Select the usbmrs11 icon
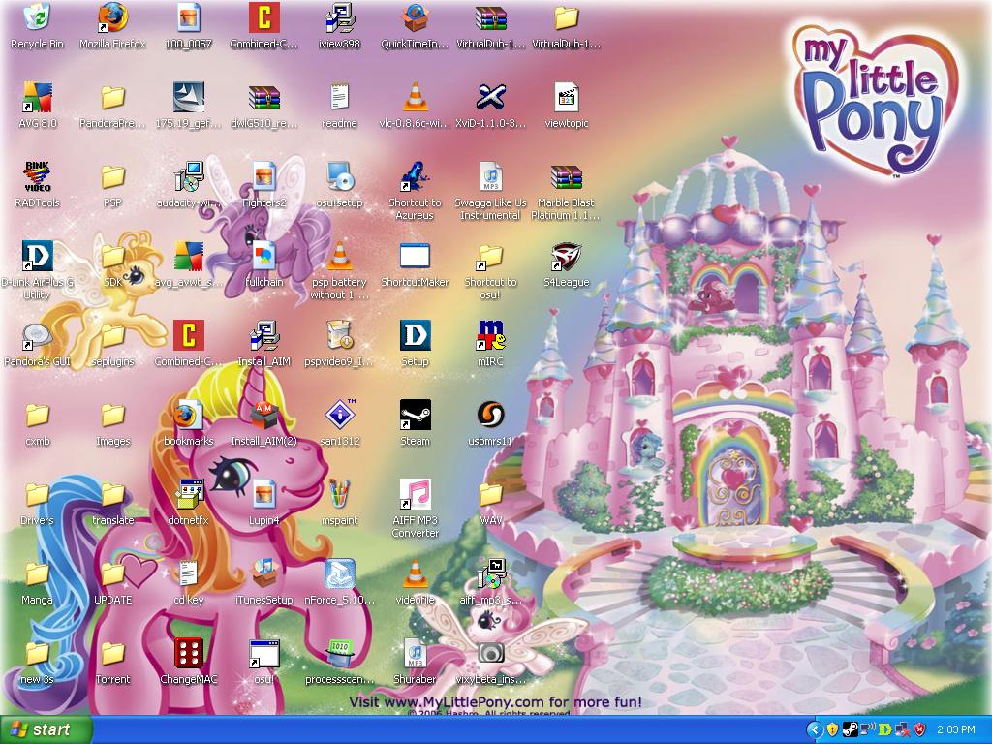 pyautogui.click(x=491, y=416)
